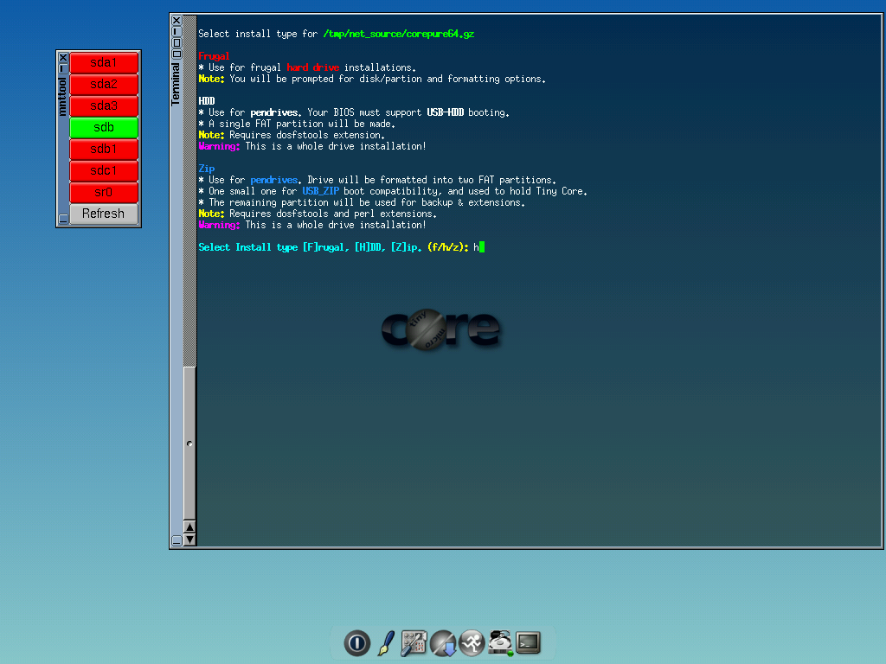This screenshot has height=664, width=886.
Task: Click the red 'hard drive' text
Action: click(x=312, y=67)
